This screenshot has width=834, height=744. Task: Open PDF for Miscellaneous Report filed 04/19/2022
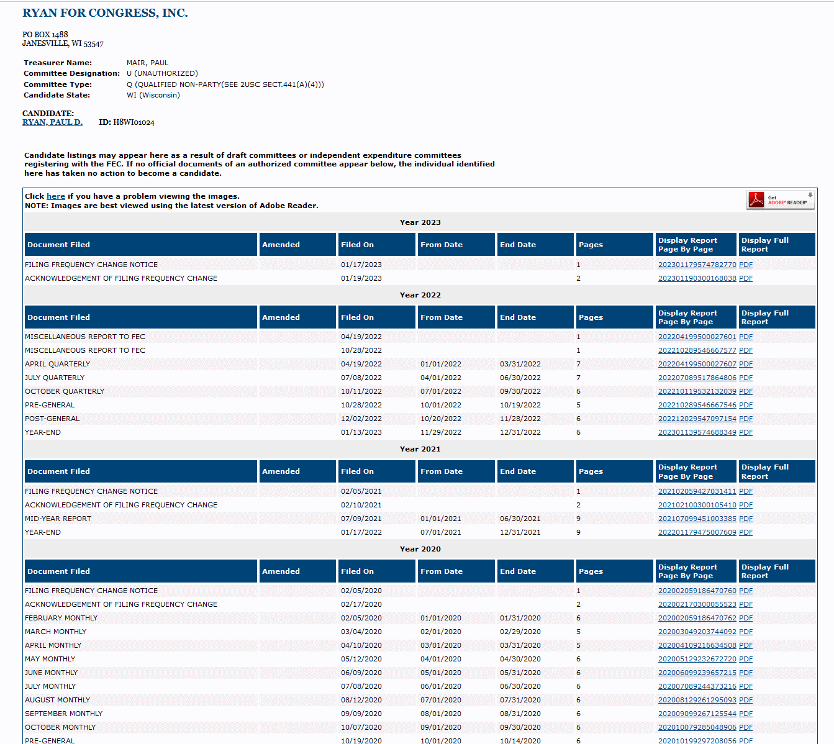coord(746,337)
